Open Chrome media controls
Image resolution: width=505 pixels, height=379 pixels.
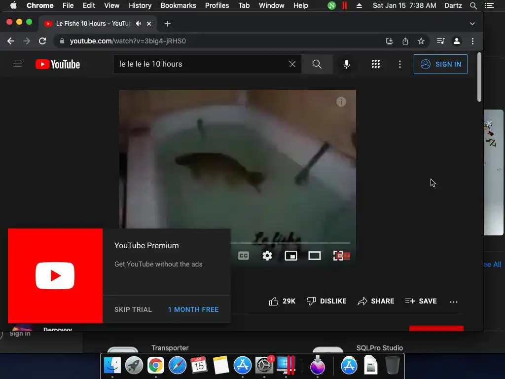pyautogui.click(x=440, y=41)
